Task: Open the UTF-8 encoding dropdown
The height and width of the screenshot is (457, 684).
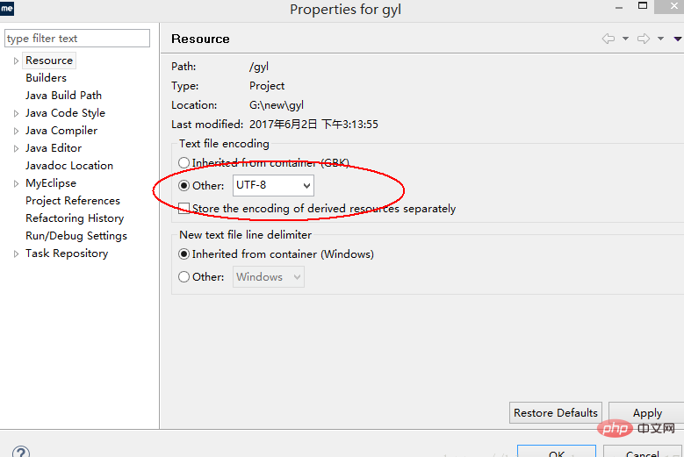Action: tap(273, 186)
